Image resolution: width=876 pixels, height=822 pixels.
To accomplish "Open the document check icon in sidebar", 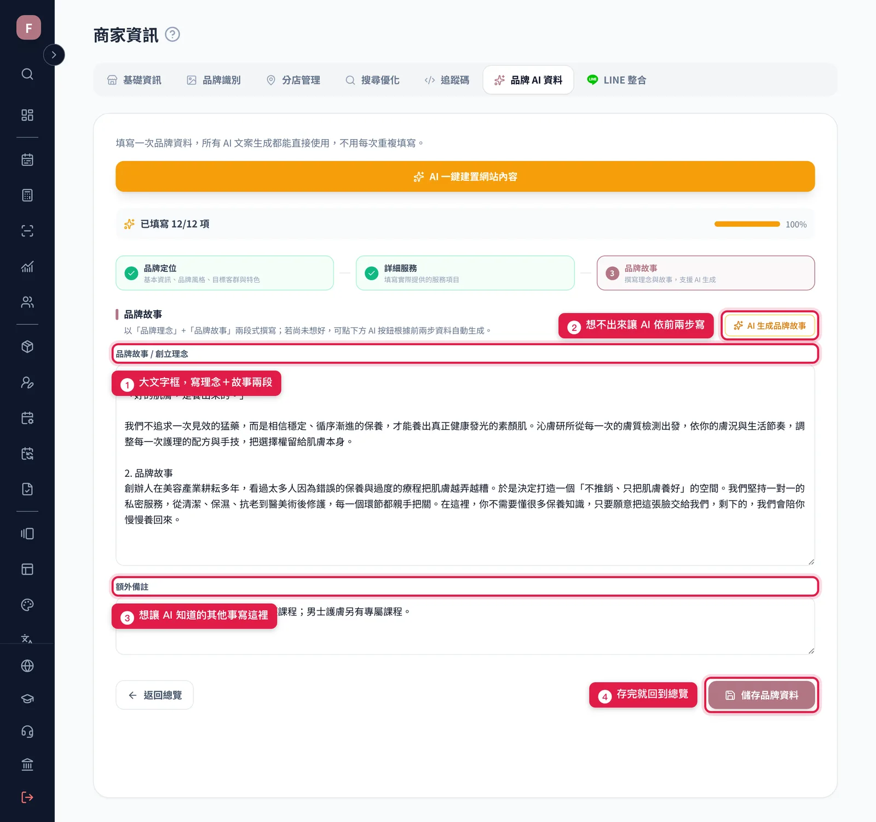I will [x=27, y=489].
